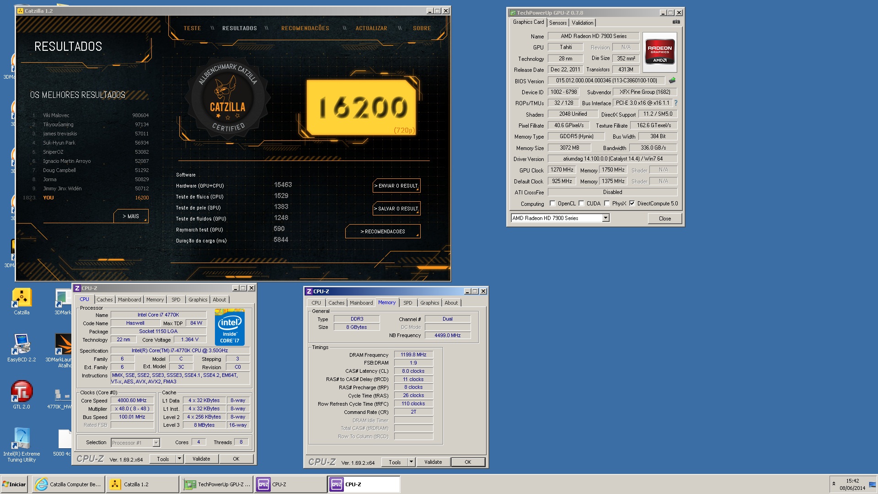Open the 5000 4c desktop file

[63, 443]
